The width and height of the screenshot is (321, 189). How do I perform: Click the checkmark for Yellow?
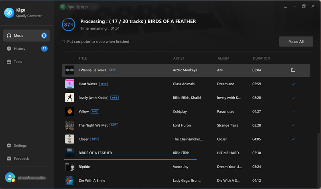(x=293, y=112)
